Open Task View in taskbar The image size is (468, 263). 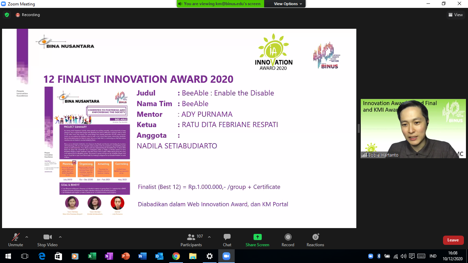tap(25, 256)
